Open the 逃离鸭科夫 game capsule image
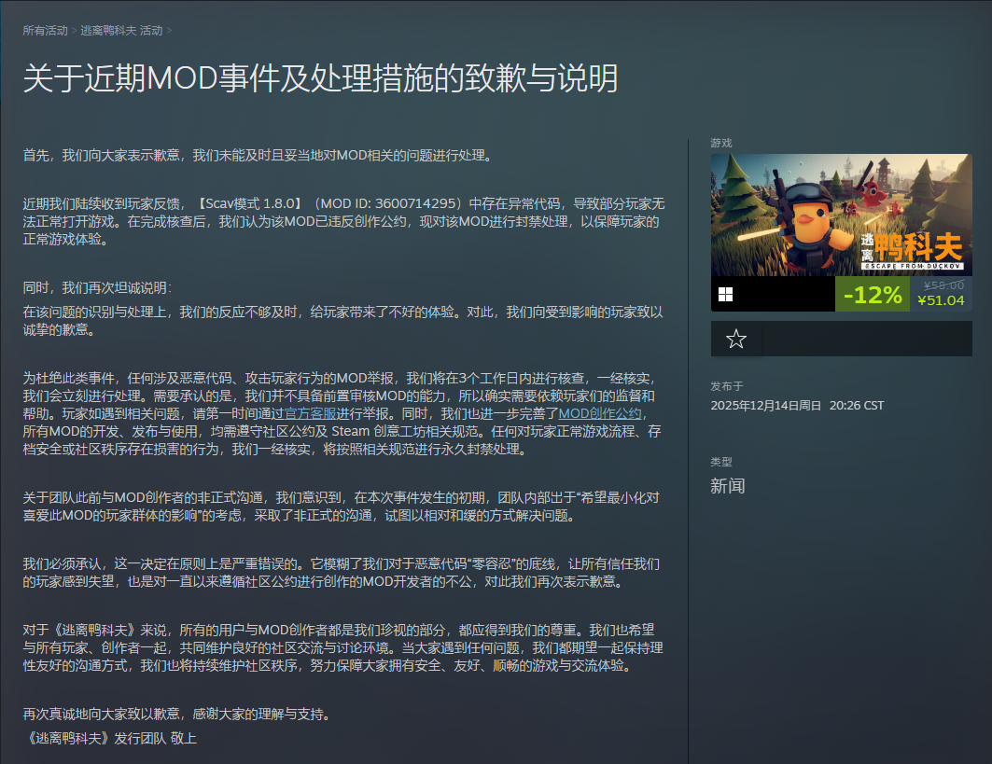The width and height of the screenshot is (992, 764). point(842,215)
